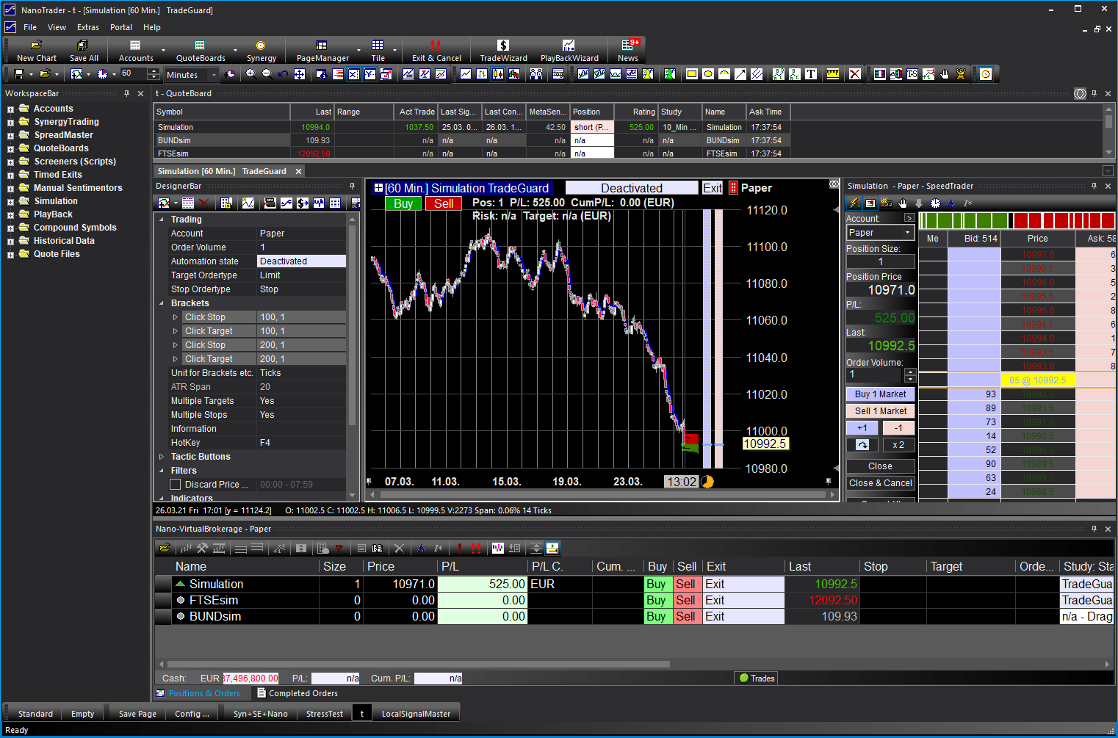
Task: Open the TradeWizard toolbar icon
Action: coord(503,50)
